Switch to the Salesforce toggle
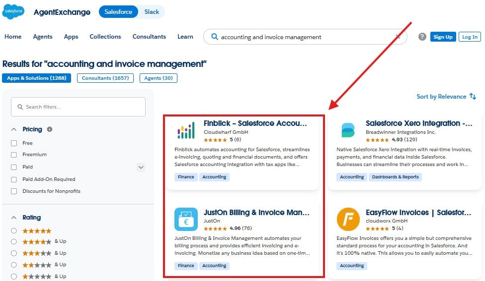 [x=118, y=12]
